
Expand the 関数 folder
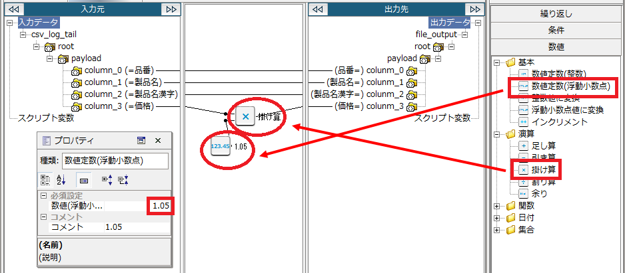click(497, 206)
